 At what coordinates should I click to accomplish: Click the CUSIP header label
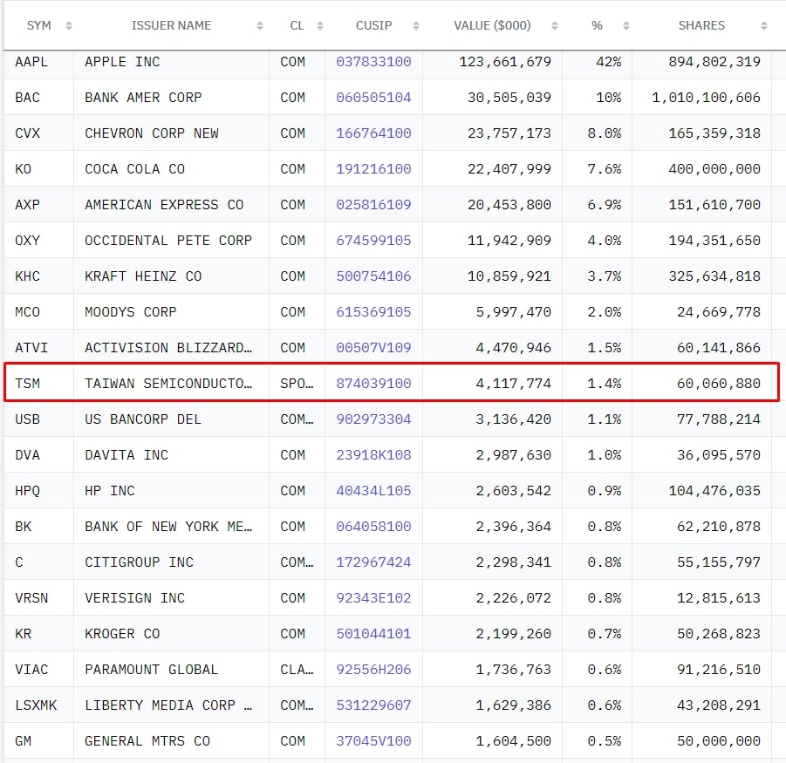click(373, 25)
